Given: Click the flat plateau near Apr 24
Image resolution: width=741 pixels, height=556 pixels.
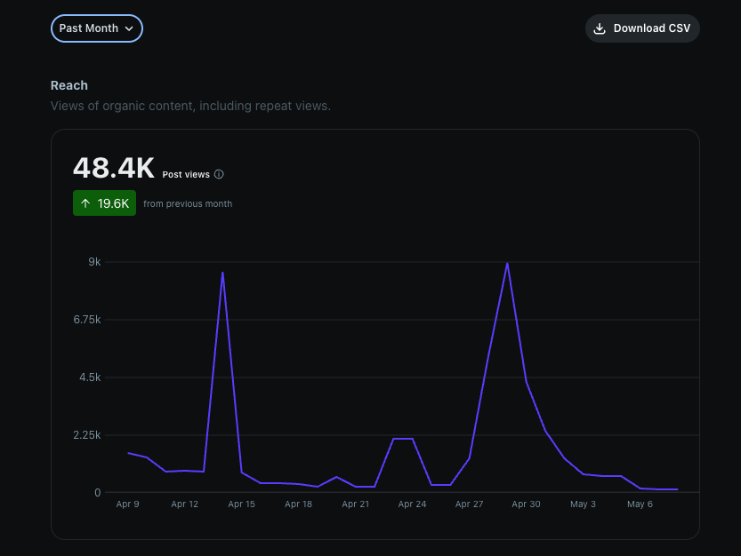Looking at the screenshot, I should coord(403,439).
